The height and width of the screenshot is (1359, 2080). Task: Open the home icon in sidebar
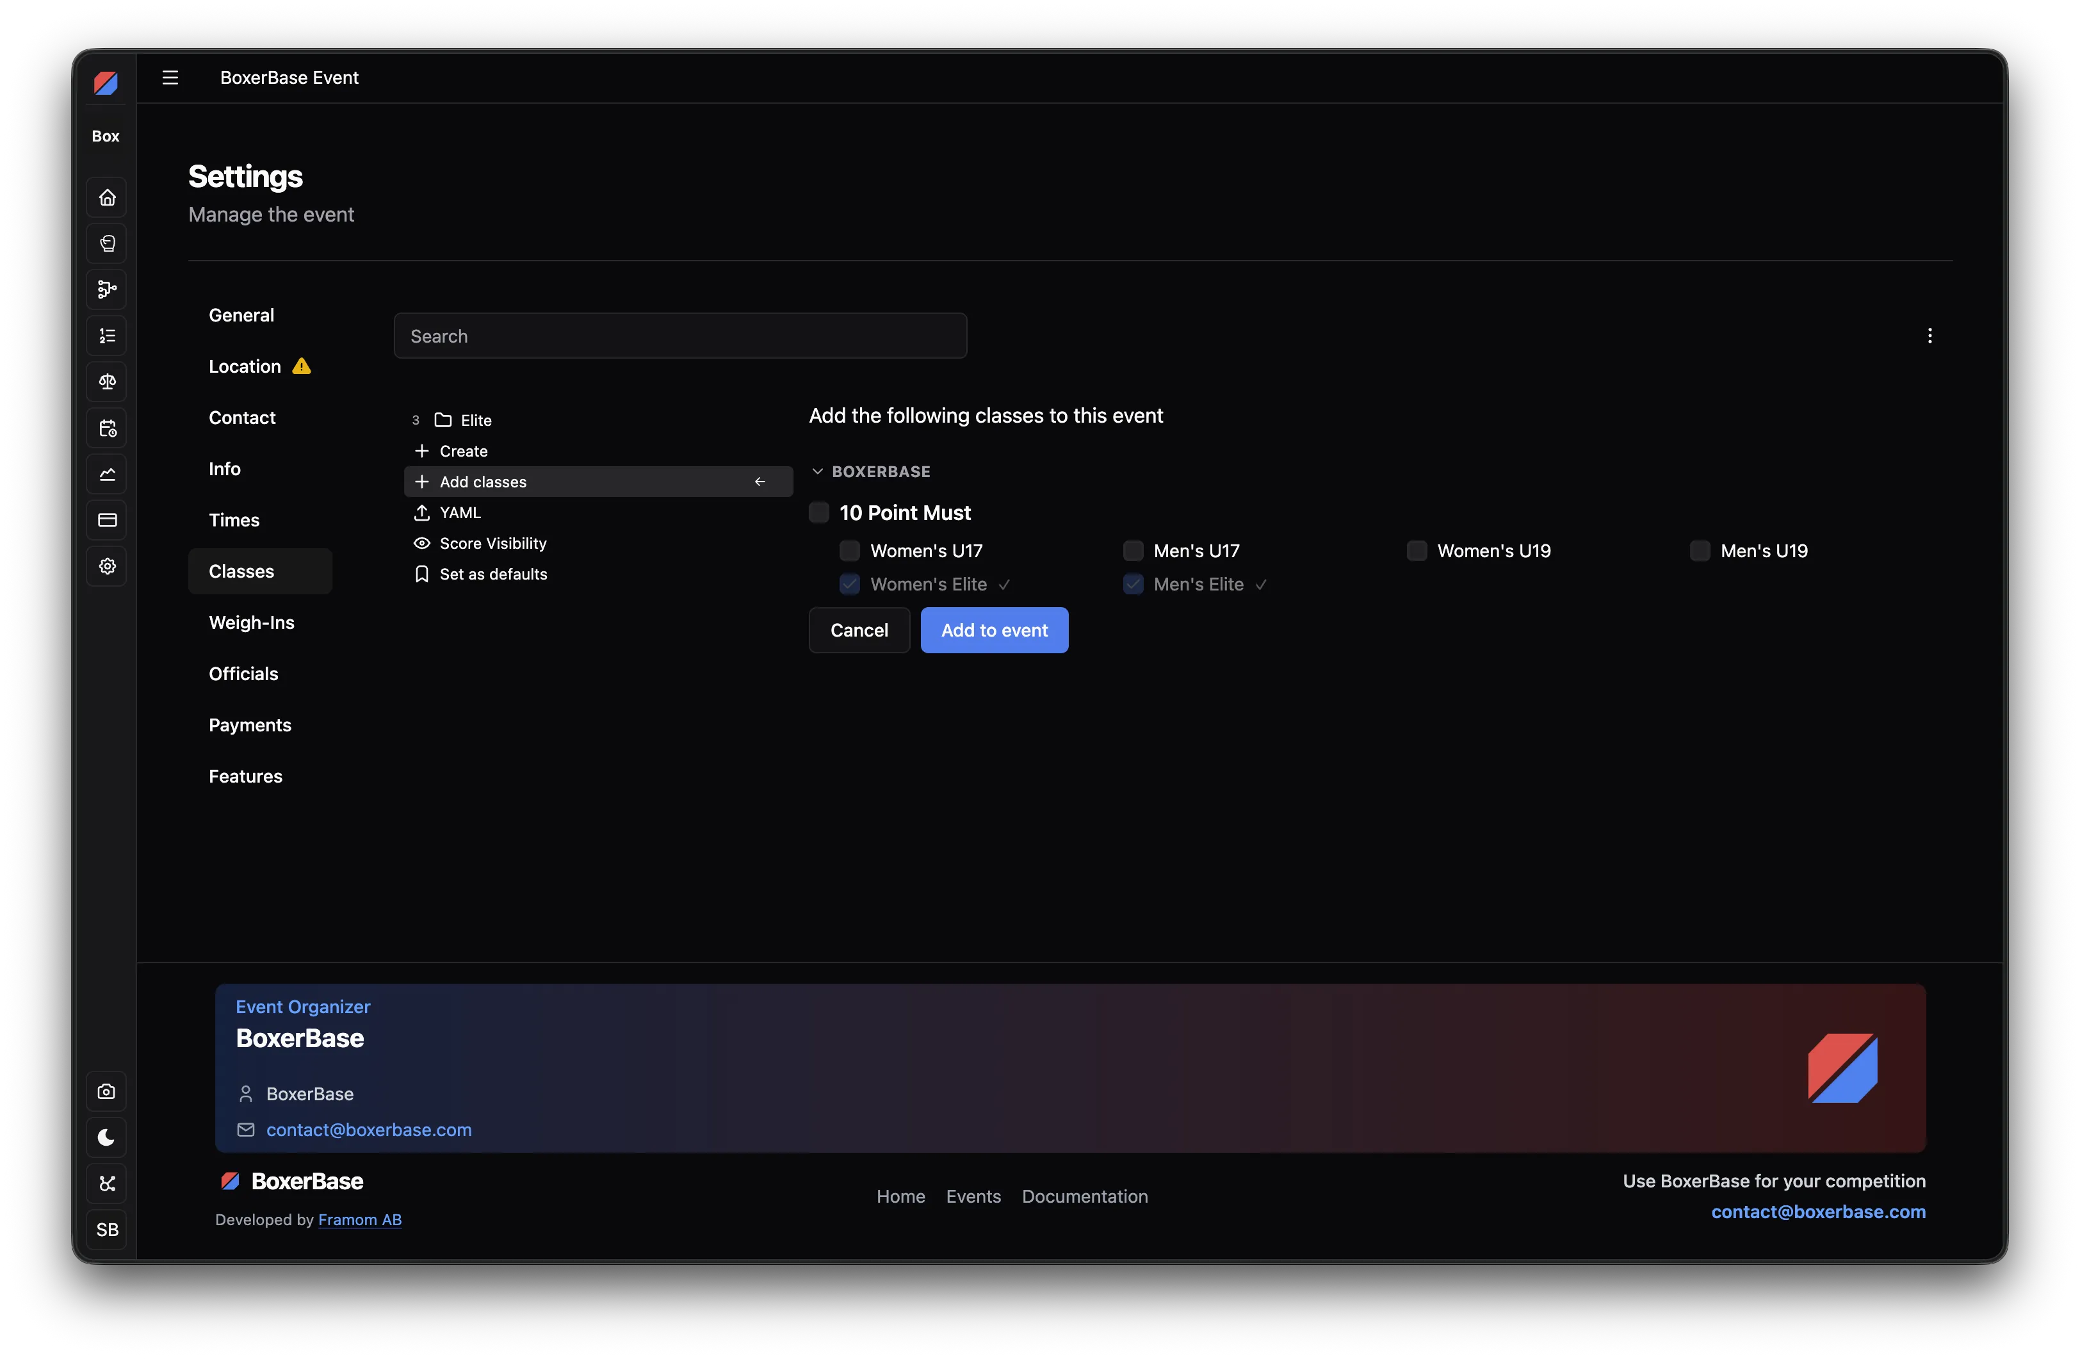tap(108, 197)
